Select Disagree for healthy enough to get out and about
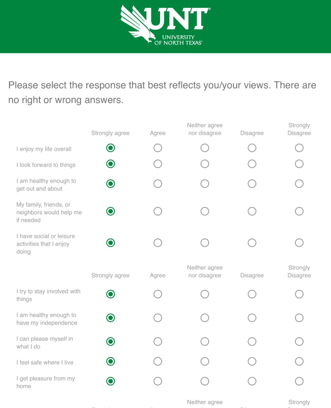This screenshot has width=331, height=408. [252, 184]
